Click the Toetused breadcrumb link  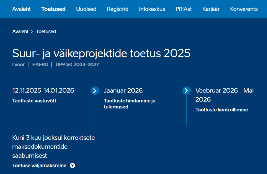(x=46, y=31)
